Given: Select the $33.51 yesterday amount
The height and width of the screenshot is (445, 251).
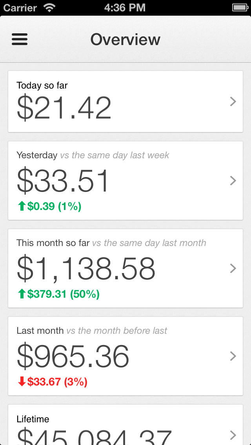Looking at the screenshot, I should click(x=63, y=181).
